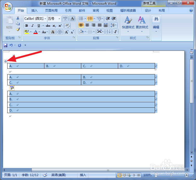Screen dimensions: 196x180
Task: Toggle the numbered list button
Action: click(90, 19)
